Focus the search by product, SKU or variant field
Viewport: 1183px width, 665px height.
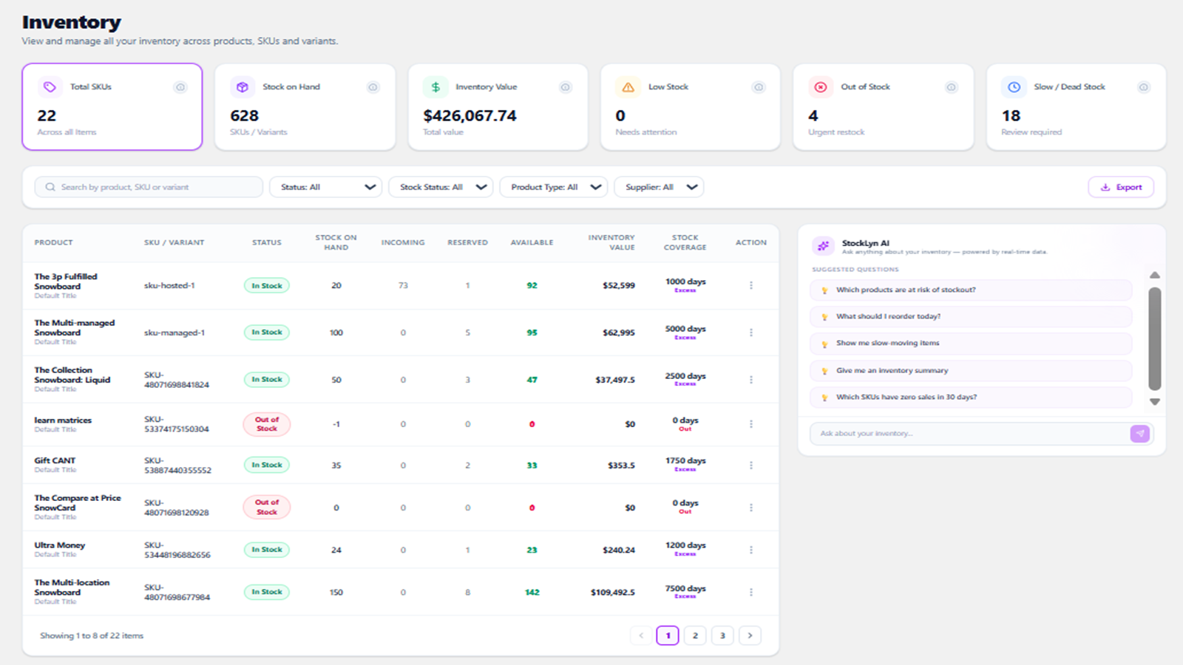[149, 187]
